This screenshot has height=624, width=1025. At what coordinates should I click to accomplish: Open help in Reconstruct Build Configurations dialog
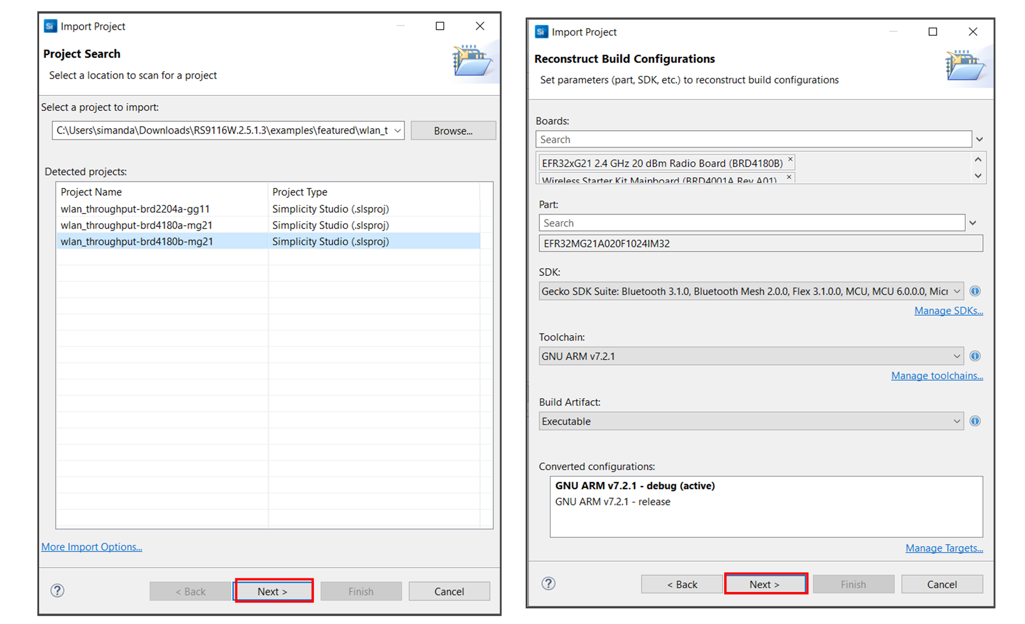pyautogui.click(x=549, y=583)
